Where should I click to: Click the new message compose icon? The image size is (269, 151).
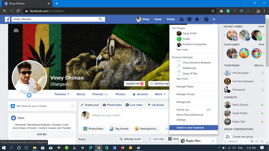click(257, 141)
